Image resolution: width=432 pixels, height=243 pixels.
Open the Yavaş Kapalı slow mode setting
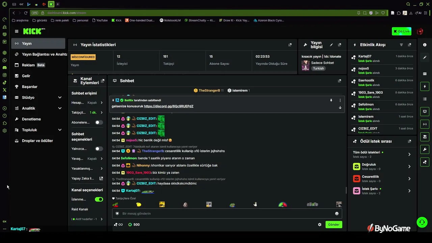pyautogui.click(x=87, y=159)
